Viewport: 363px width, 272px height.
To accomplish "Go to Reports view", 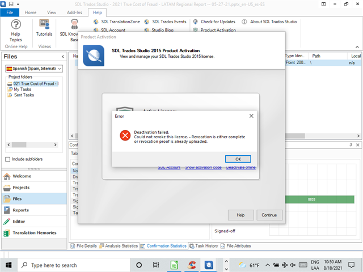I will click(34, 210).
